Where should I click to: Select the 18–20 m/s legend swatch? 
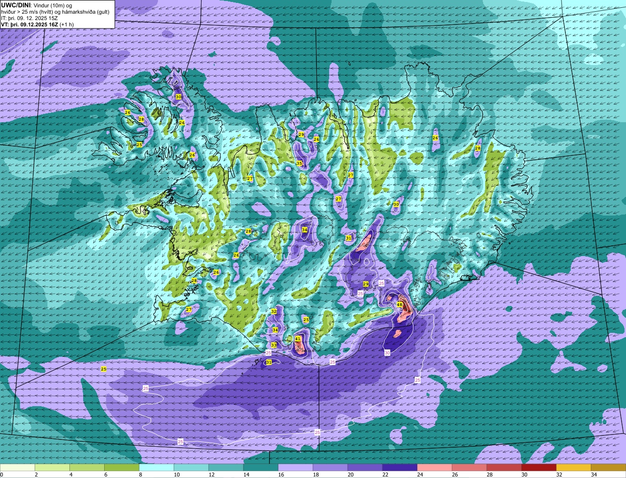tap(330, 468)
